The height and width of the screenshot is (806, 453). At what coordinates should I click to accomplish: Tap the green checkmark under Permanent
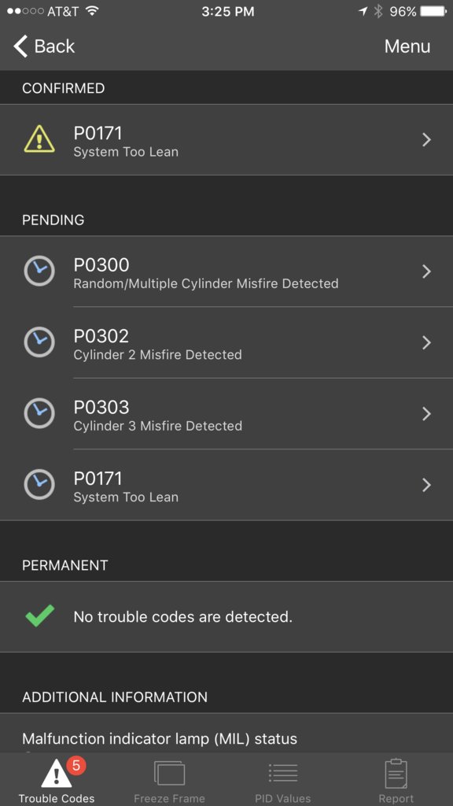coord(39,616)
